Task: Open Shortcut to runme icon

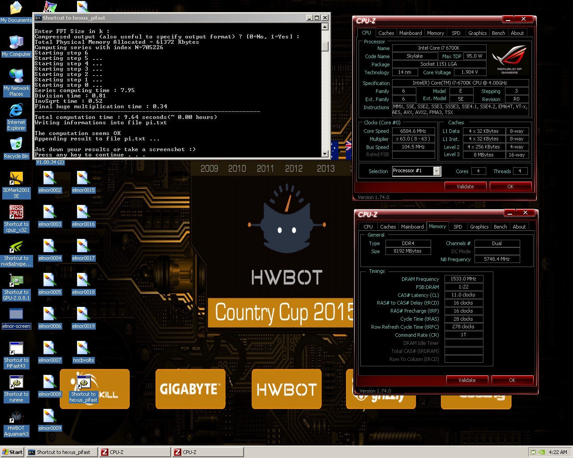Action: [16, 389]
